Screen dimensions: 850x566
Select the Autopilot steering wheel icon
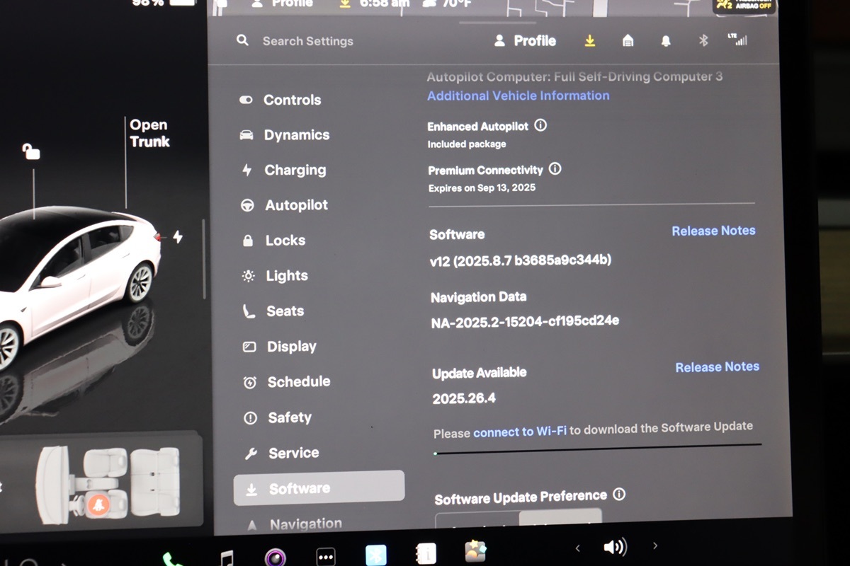248,205
